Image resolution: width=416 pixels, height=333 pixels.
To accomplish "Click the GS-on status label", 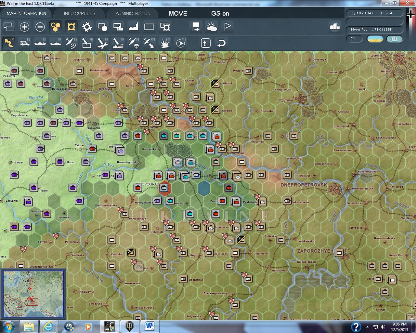I will click(x=220, y=13).
